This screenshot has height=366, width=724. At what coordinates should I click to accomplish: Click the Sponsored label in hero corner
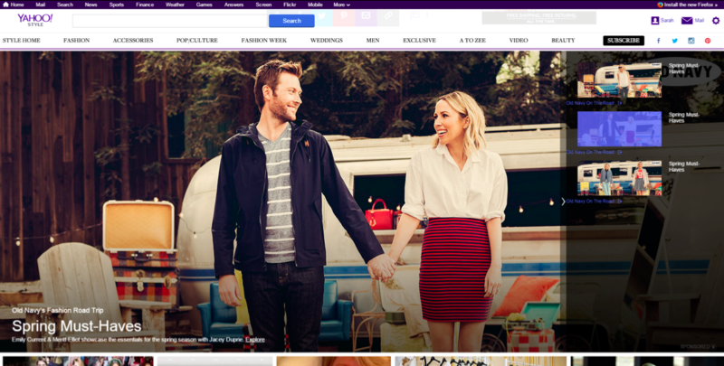click(x=698, y=346)
